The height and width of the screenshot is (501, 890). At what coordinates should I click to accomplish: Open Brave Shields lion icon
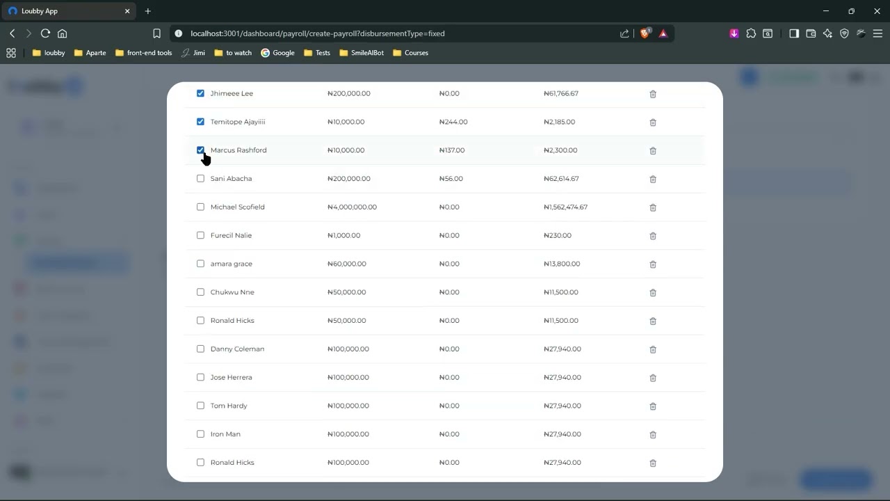point(645,33)
